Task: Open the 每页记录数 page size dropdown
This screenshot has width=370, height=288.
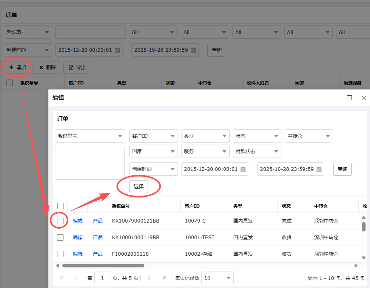Action: coord(218,278)
